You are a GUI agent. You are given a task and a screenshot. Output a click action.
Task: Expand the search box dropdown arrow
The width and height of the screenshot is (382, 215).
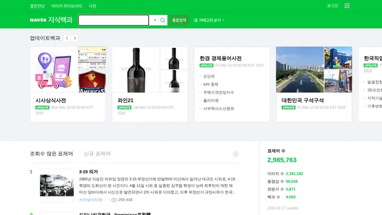155,20
